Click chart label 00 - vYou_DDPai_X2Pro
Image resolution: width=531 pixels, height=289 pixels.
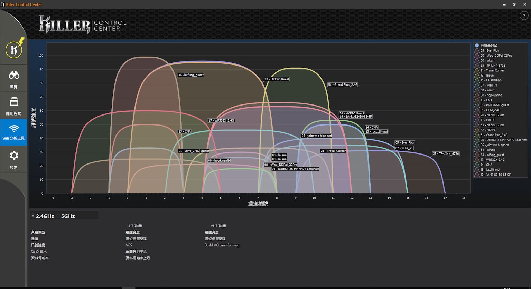pyautogui.click(x=281, y=165)
